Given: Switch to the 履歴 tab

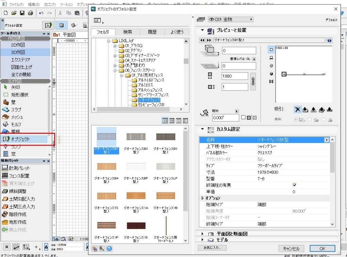Looking at the screenshot, I should (x=152, y=32).
